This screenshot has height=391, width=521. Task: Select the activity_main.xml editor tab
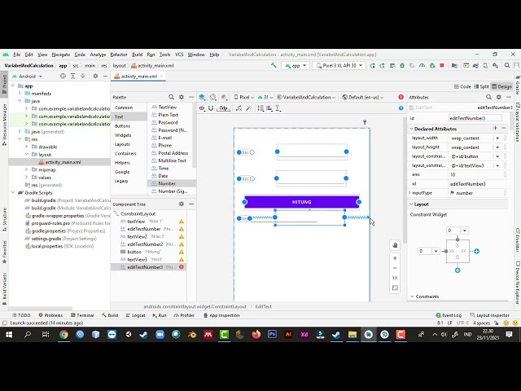click(x=139, y=76)
